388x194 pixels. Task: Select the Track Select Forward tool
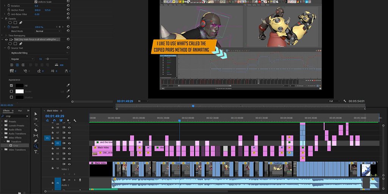pos(36,119)
